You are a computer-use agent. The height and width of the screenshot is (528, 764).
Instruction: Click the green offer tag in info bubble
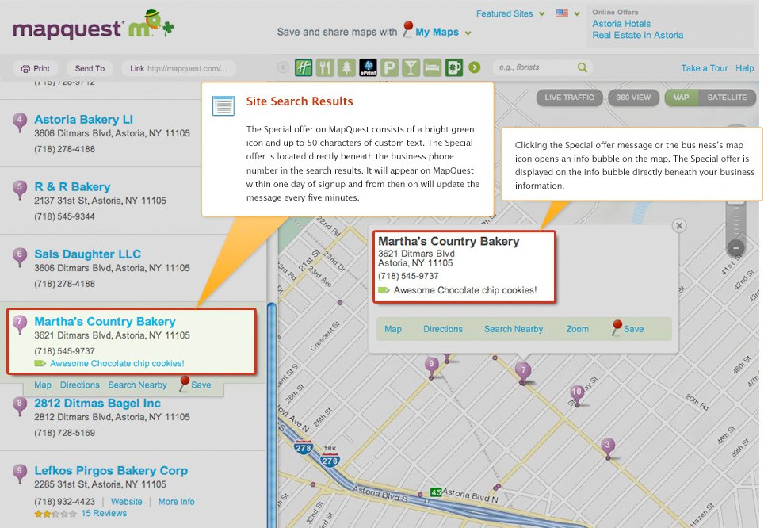[x=384, y=290]
